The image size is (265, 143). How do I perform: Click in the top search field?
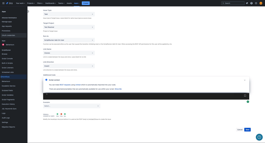(x=233, y=3)
